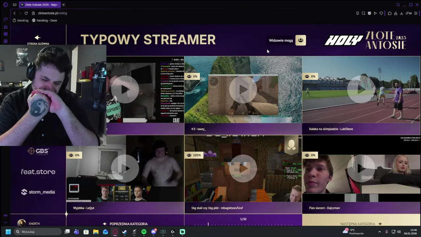Open the Handling bookmark
The image size is (421, 237).
pyautogui.click(x=20, y=20)
